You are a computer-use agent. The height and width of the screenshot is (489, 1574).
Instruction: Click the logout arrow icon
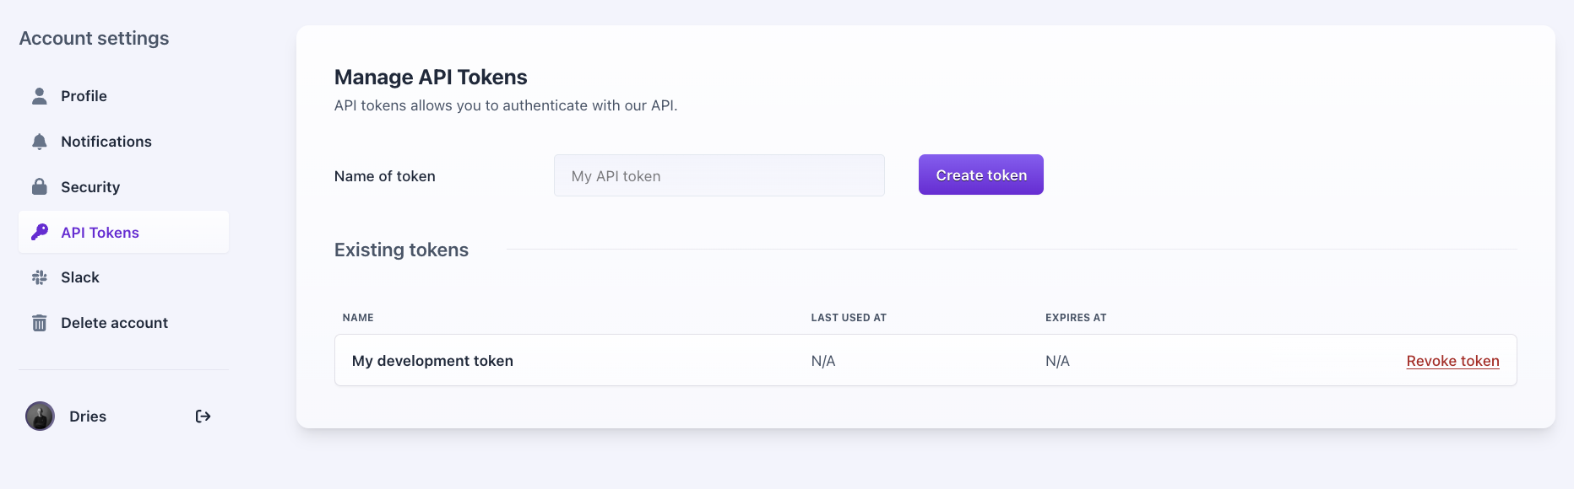[203, 416]
